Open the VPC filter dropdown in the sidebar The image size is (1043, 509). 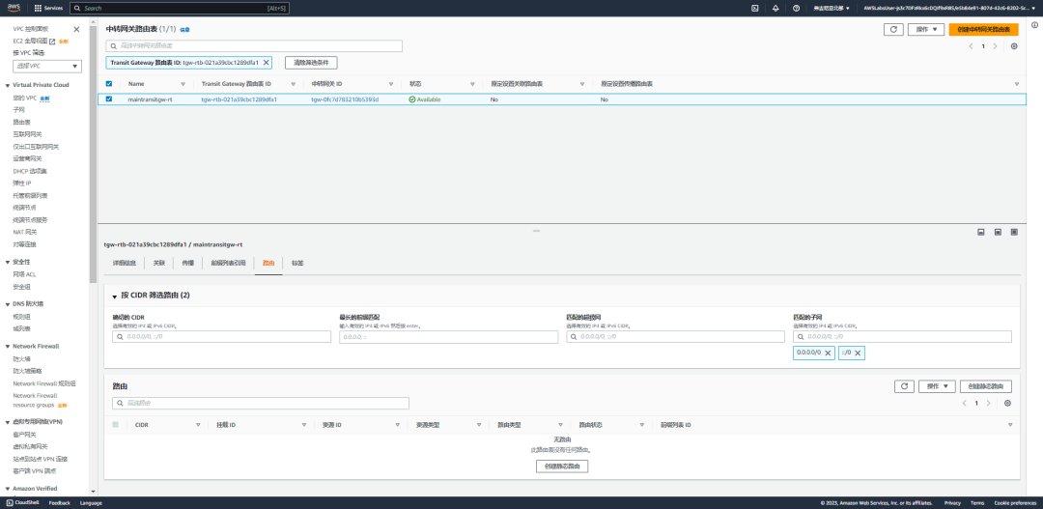point(47,66)
